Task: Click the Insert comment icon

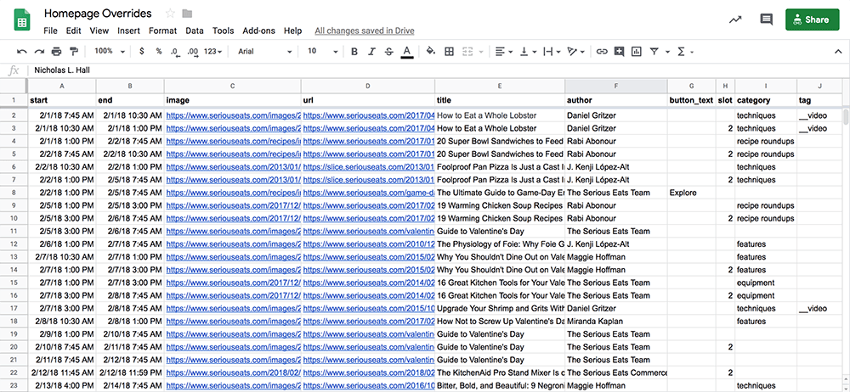Action: pyautogui.click(x=619, y=52)
